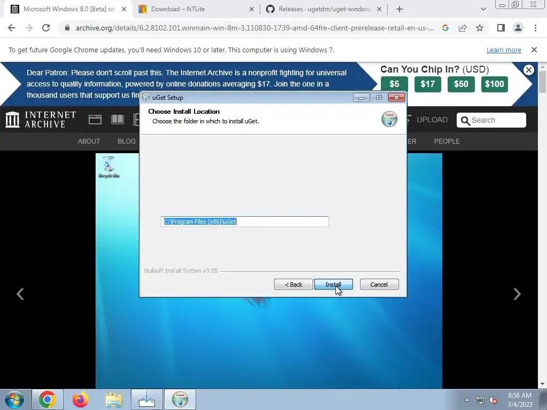Open the PEOPLE menu item

[x=447, y=141]
